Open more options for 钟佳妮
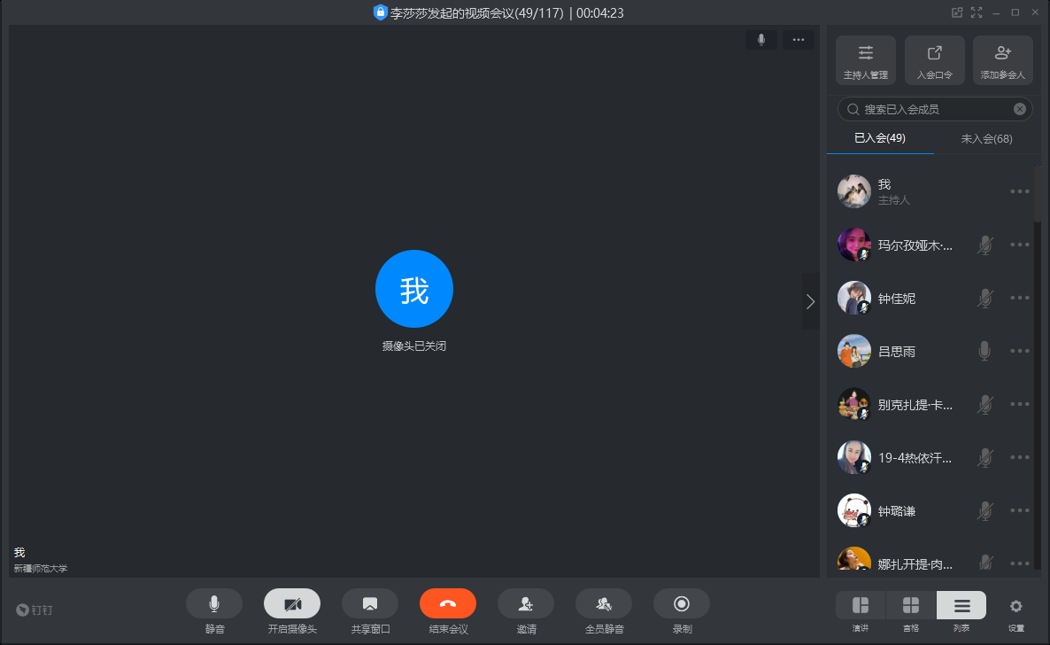The image size is (1050, 645). 1020,299
